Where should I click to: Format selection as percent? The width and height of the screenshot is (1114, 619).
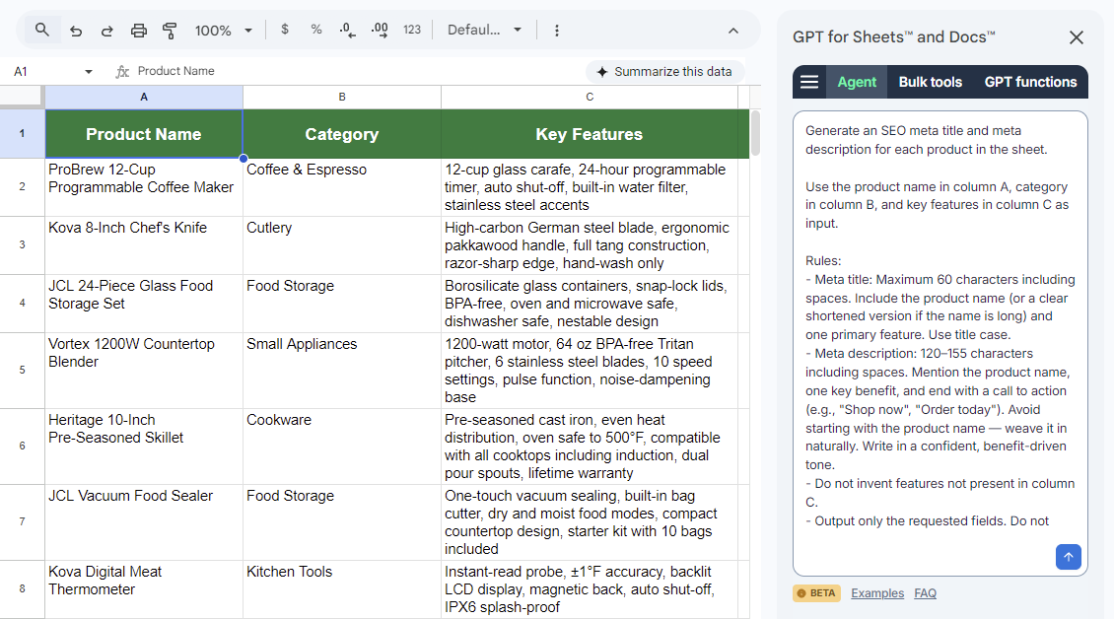point(315,30)
